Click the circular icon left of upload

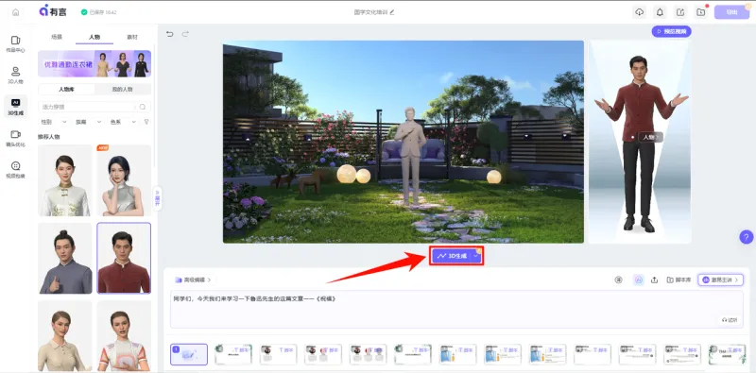619,280
